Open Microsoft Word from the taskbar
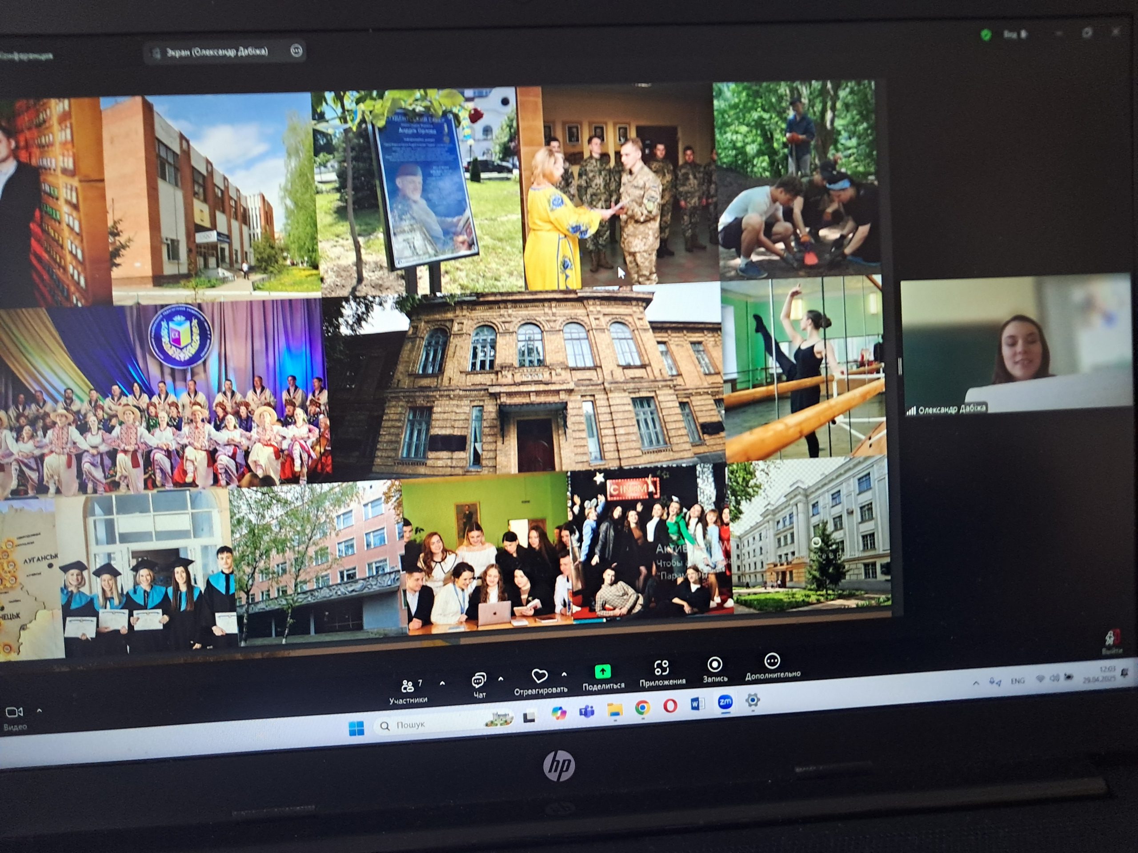This screenshot has height=853, width=1138. (x=697, y=704)
